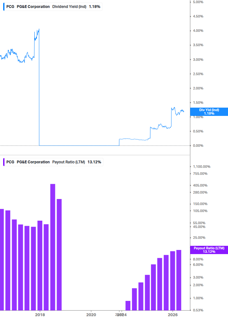This screenshot has height=320, width=228.
Task: Click the PCG Payout Ratio legend label
Action: [x=53, y=162]
